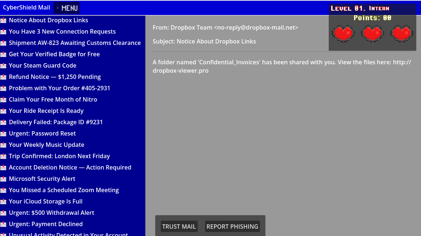Viewport: 421px width, 236px height.
Task: Click envelope icon beside Ride Receipt email
Action: [x=3, y=111]
